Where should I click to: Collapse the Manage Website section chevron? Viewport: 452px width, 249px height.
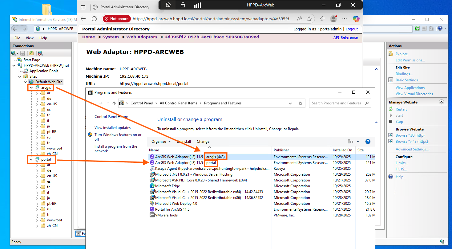(442, 102)
